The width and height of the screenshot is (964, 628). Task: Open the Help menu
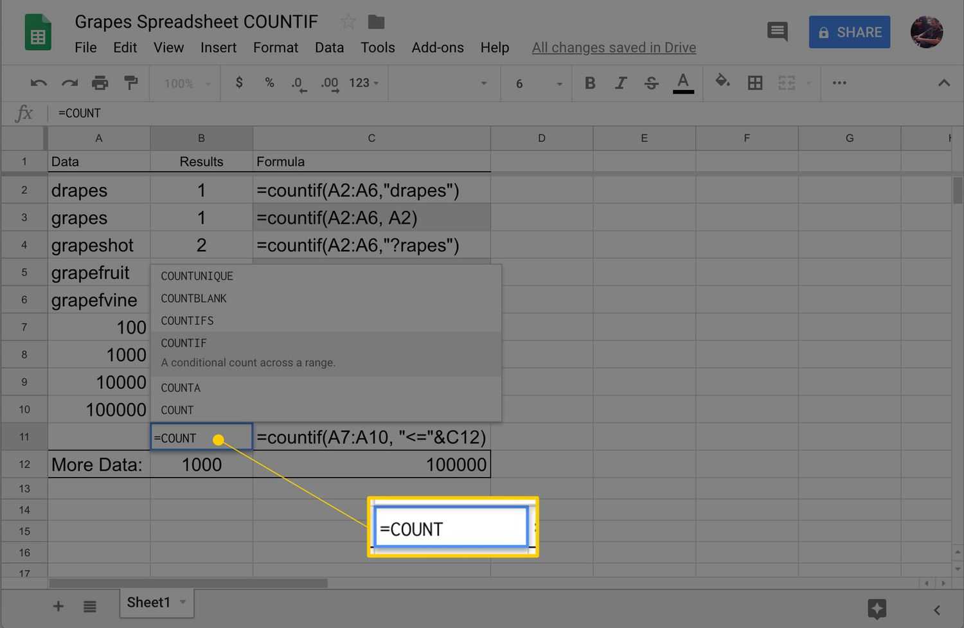tap(495, 48)
